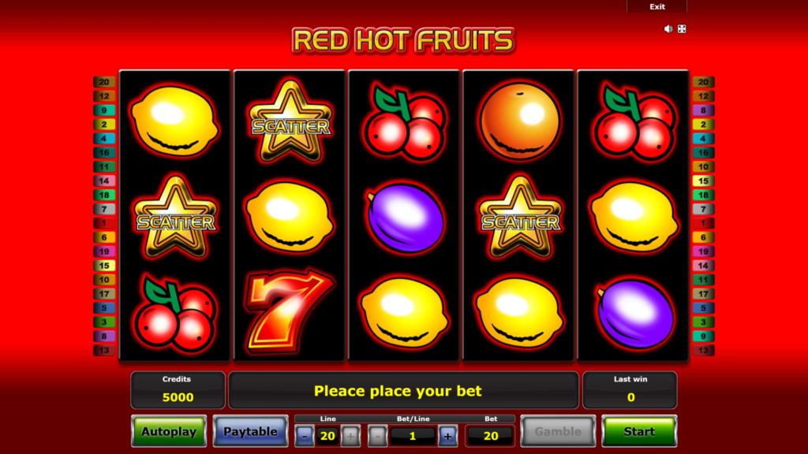This screenshot has height=454, width=808.
Task: Click the Credits display panel
Action: [x=178, y=389]
